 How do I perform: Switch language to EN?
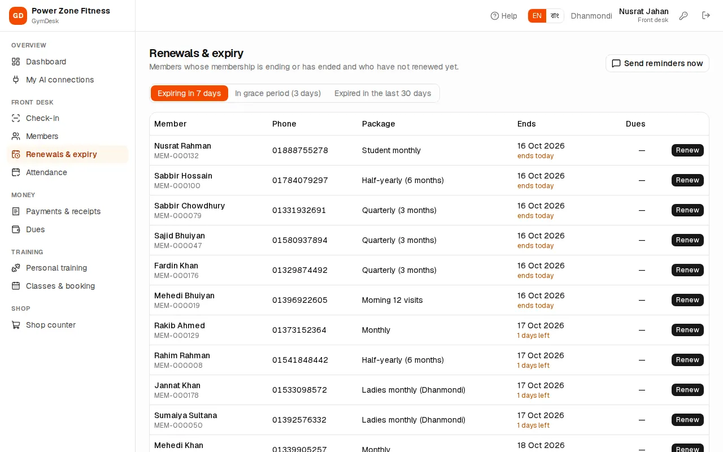[x=537, y=16]
